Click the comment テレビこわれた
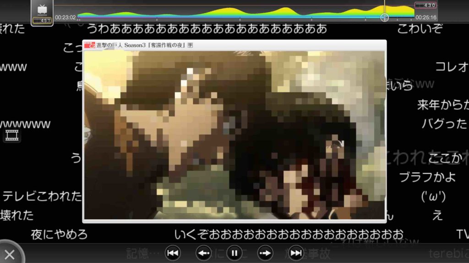Image resolution: width=469 pixels, height=263 pixels. click(x=42, y=196)
